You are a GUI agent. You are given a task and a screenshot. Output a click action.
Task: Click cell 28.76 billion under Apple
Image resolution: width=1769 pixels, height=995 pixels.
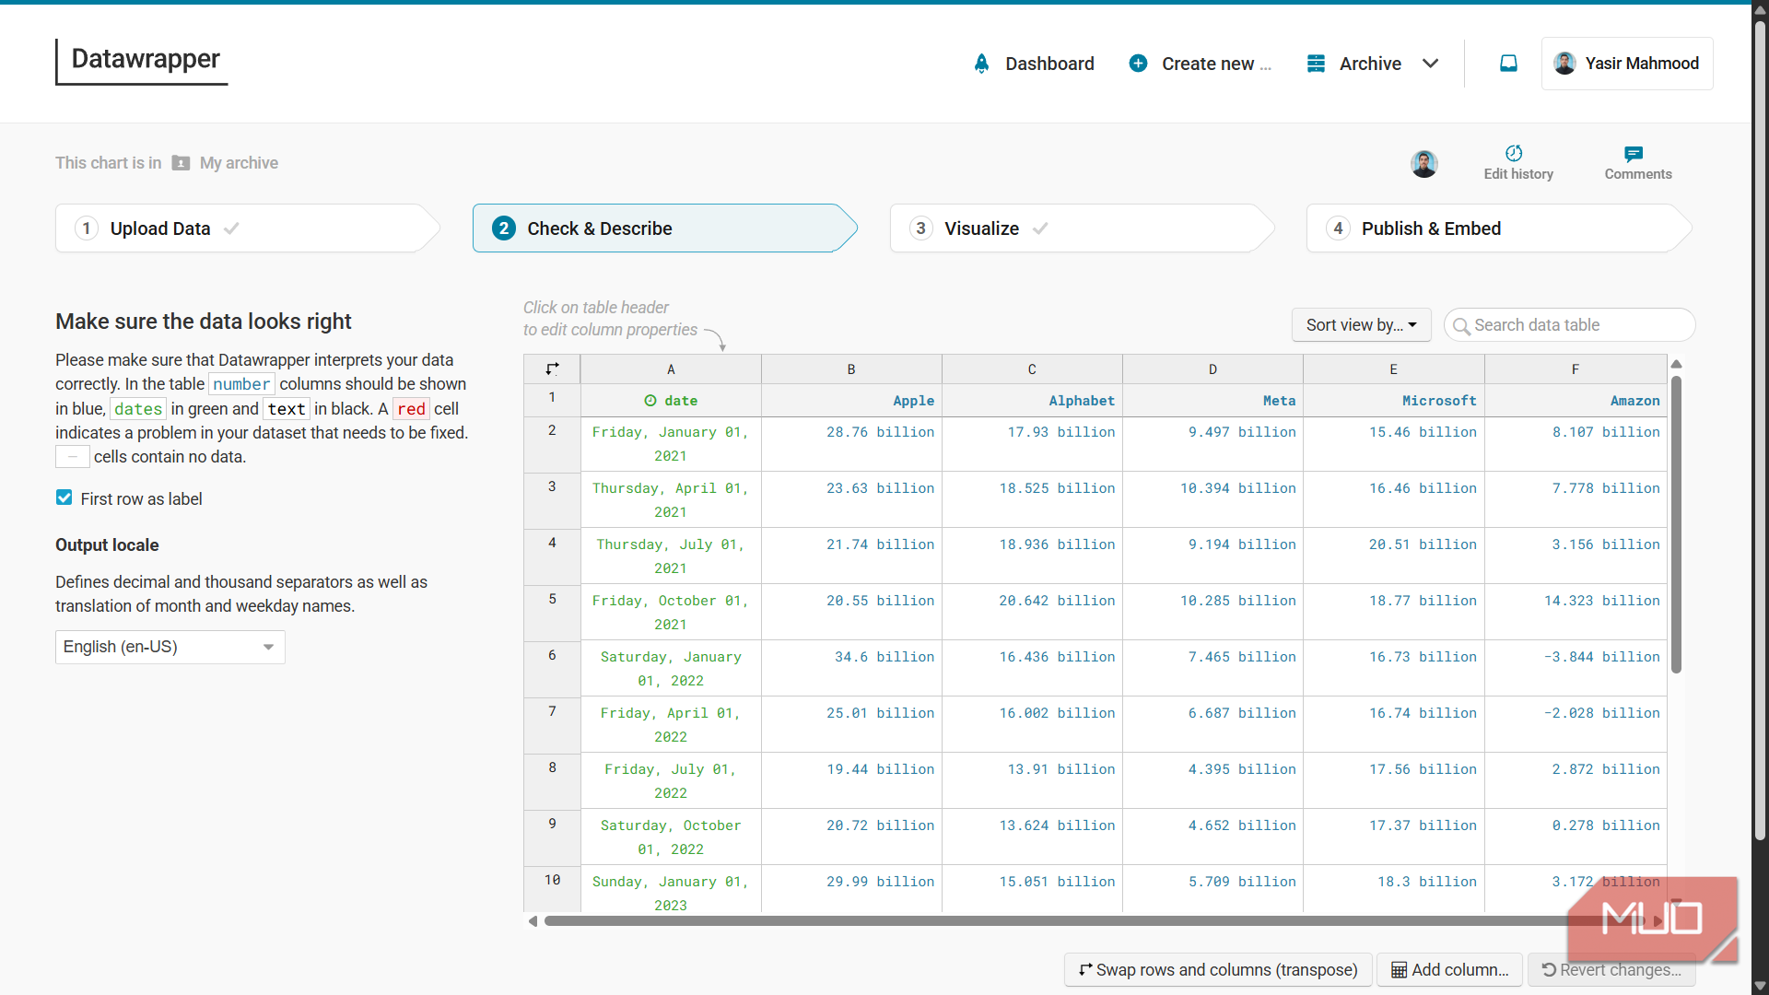coord(851,444)
